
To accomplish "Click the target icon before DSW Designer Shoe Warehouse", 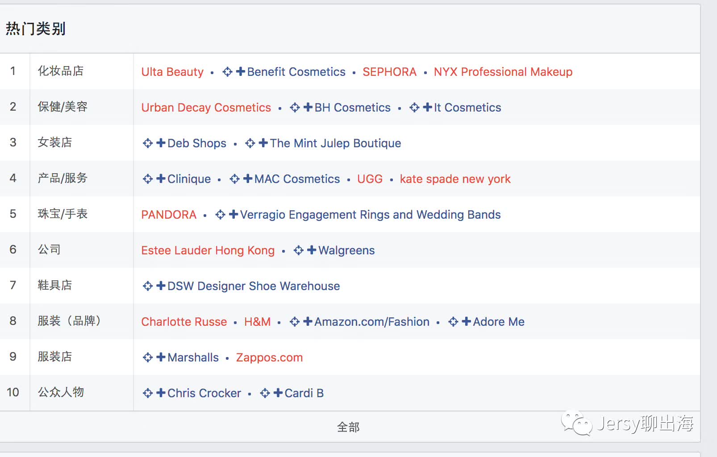I will pos(148,286).
